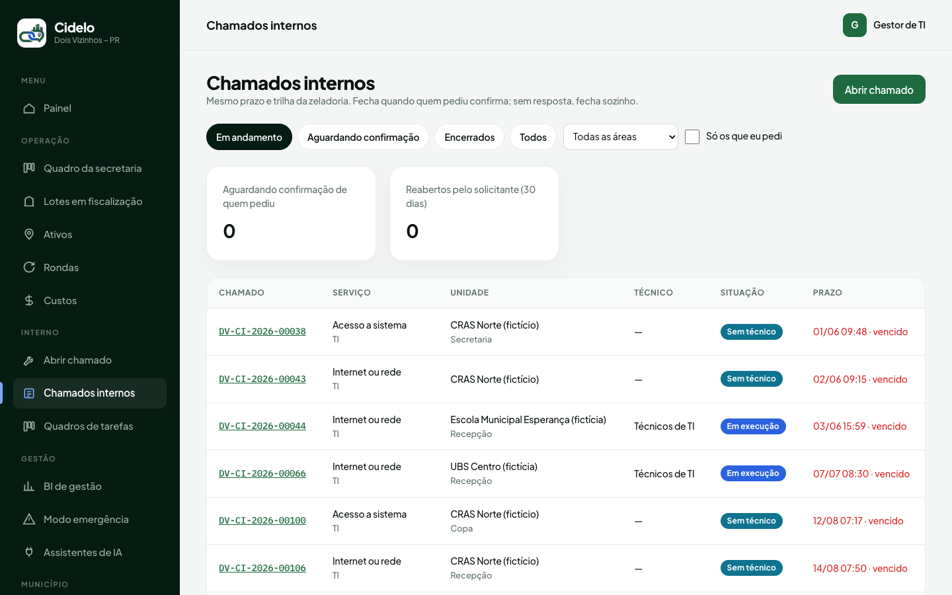Click the Quadros de tarefas board icon

coord(29,426)
